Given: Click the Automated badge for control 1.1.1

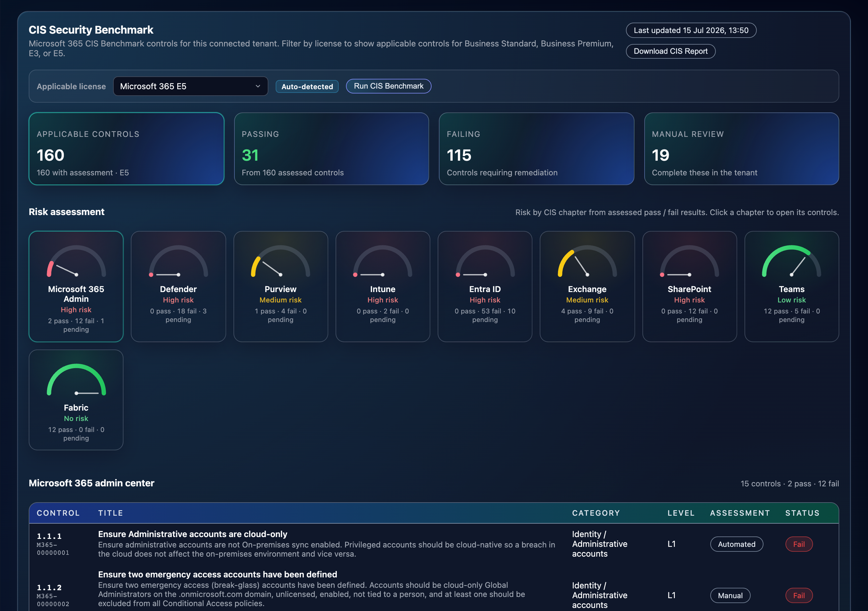Looking at the screenshot, I should click(x=737, y=544).
